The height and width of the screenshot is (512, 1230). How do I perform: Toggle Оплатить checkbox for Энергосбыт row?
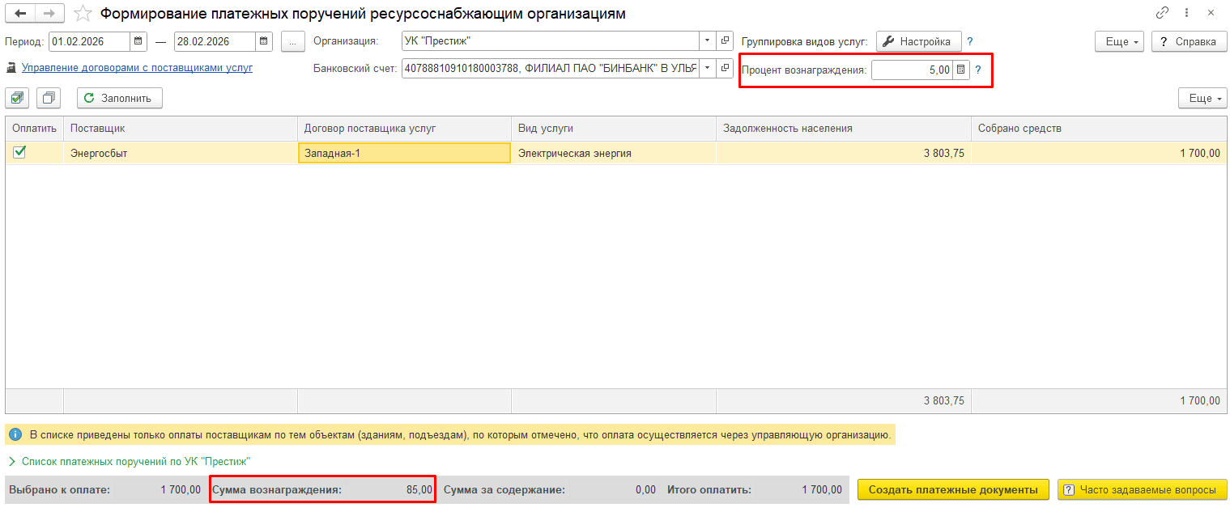20,152
